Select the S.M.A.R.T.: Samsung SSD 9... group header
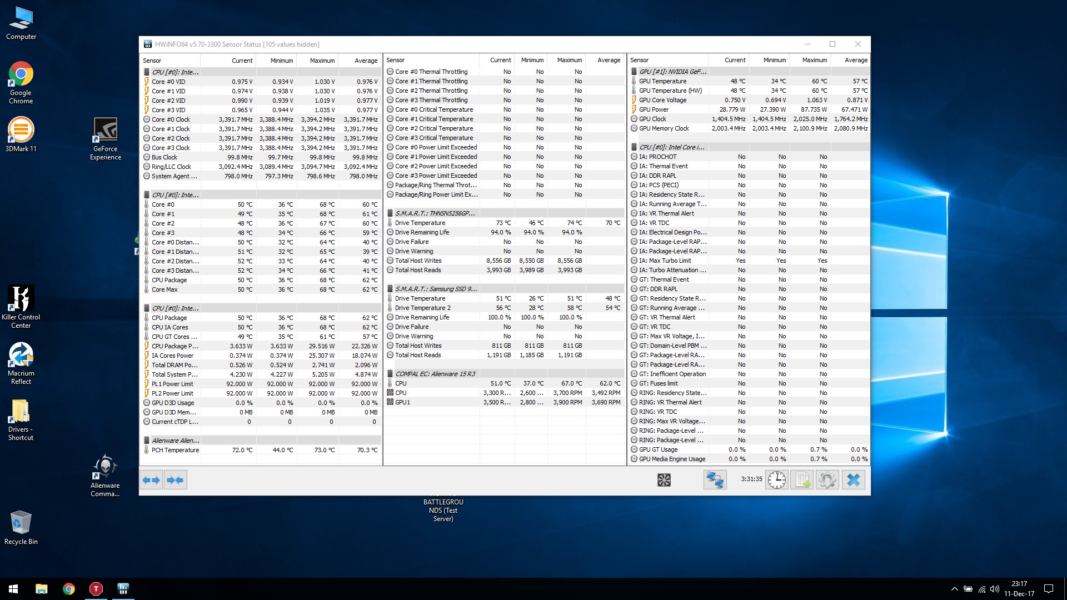This screenshot has height=600, width=1067. click(505, 289)
